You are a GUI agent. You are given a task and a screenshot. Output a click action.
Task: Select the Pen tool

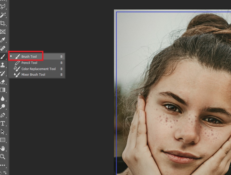tap(3, 115)
